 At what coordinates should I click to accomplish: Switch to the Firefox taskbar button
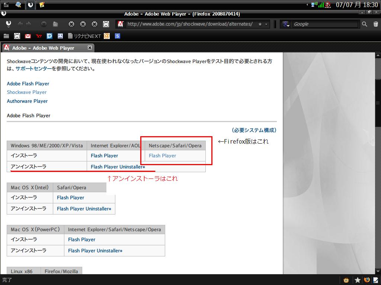[31, 4]
